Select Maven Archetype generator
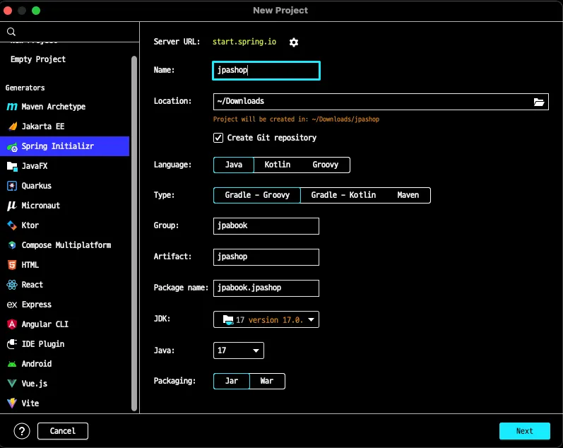The image size is (563, 448). [x=54, y=107]
